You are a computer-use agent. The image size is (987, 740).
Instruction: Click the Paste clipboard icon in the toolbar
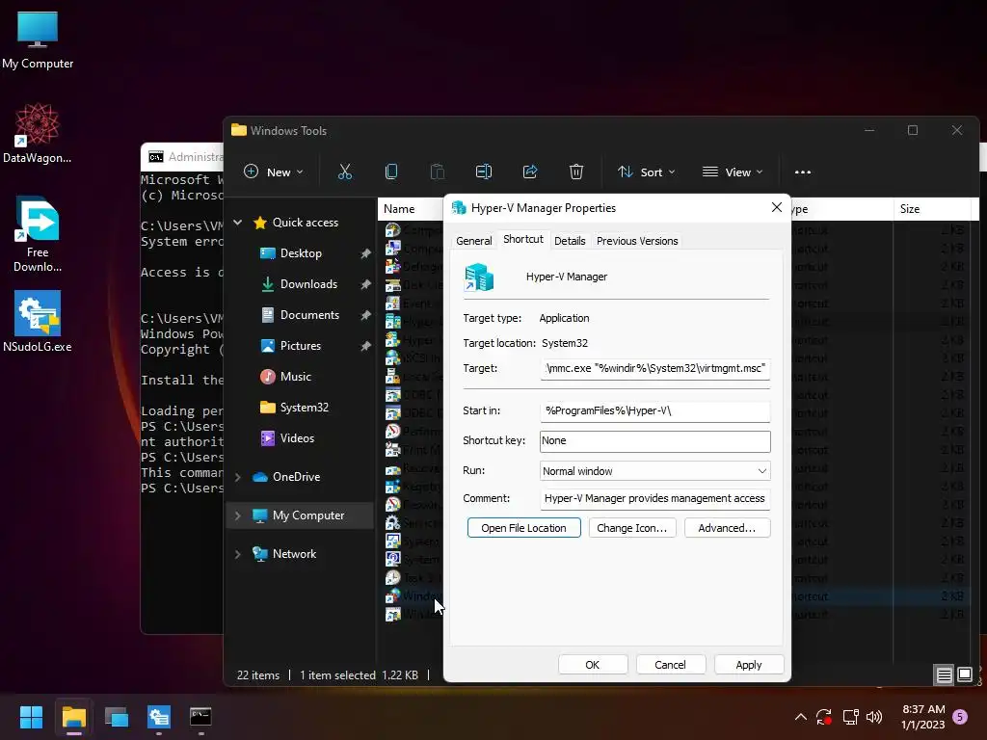pos(437,172)
